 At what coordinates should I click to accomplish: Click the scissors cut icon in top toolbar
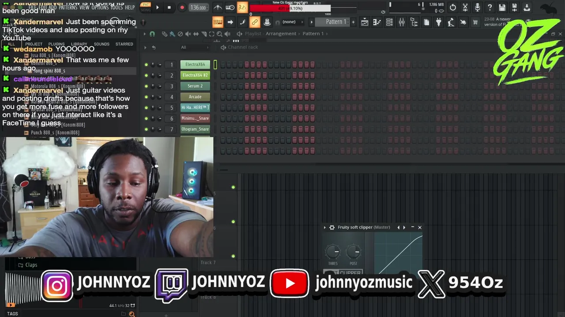(465, 7)
